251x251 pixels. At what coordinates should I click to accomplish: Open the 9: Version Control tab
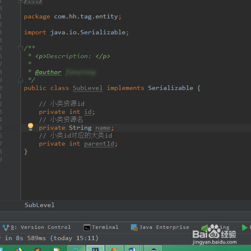[x=37, y=227]
